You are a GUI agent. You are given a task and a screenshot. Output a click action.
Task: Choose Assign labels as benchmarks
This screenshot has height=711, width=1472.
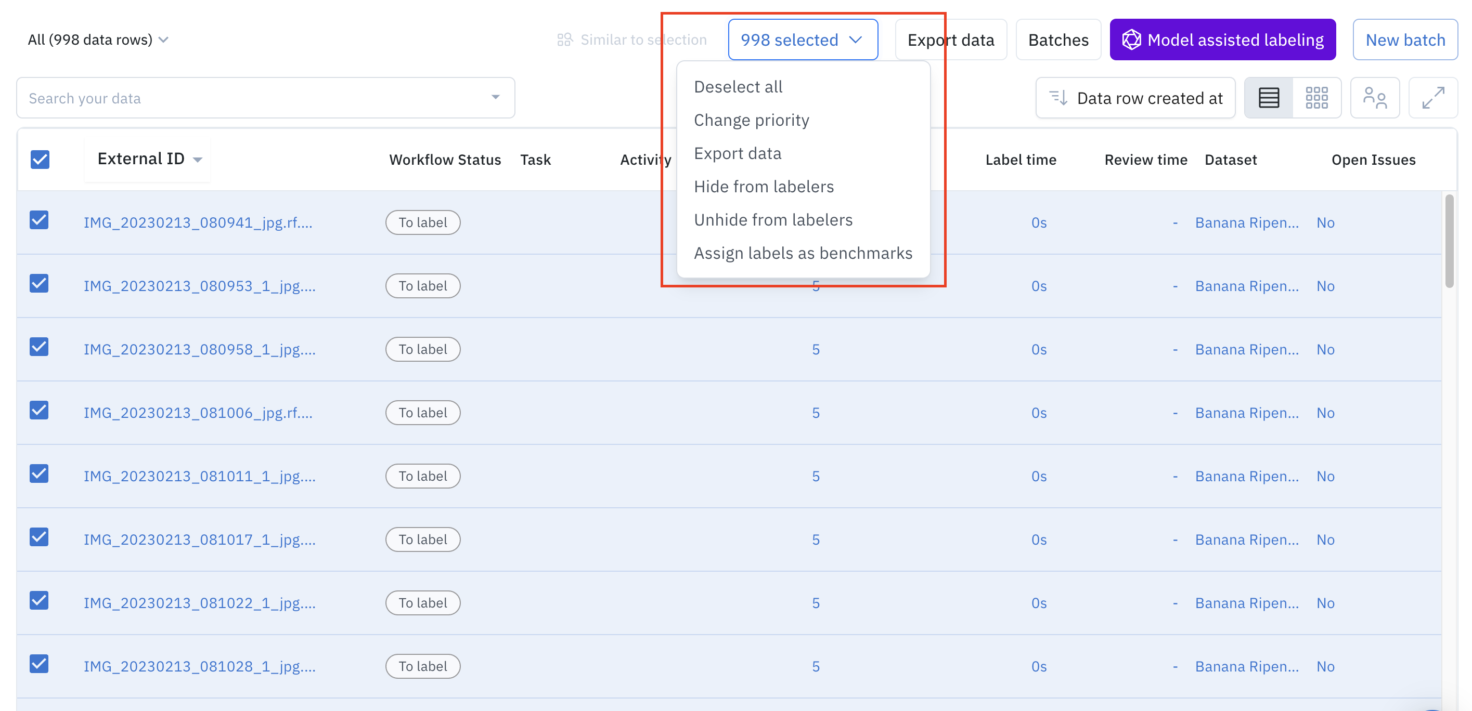point(803,253)
